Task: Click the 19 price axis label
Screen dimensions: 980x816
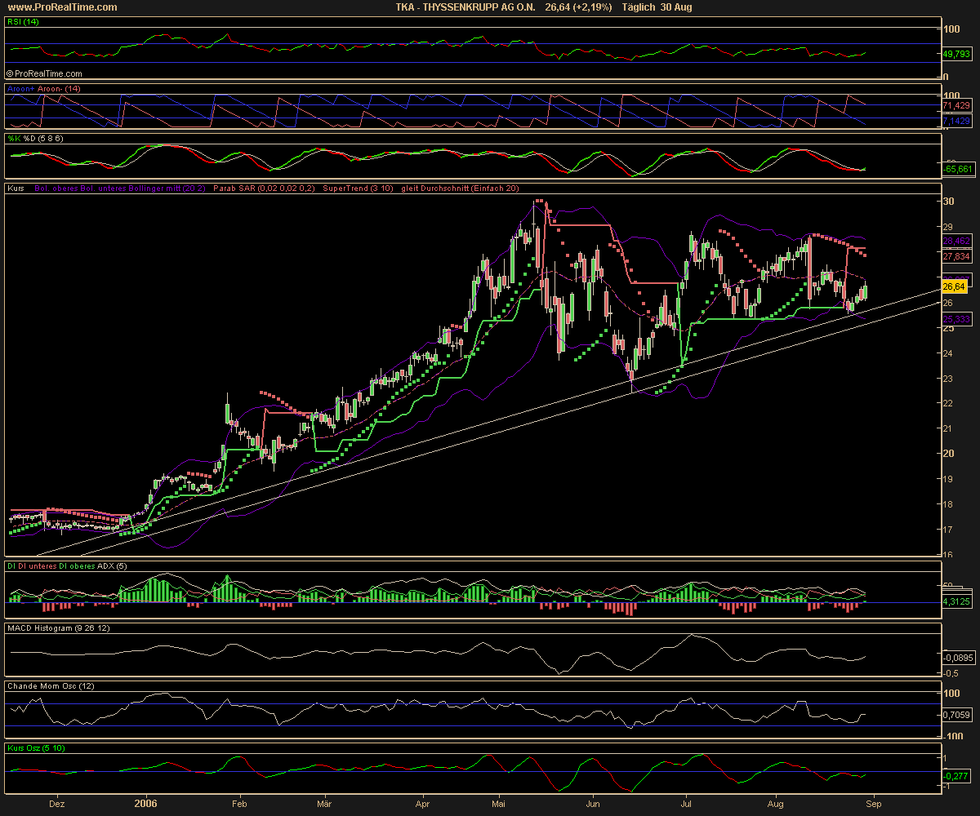Action: point(948,479)
